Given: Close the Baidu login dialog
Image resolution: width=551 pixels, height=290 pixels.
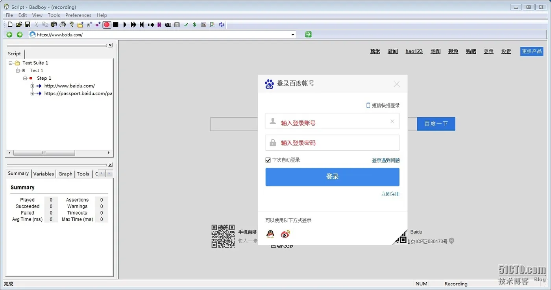Looking at the screenshot, I should click(397, 84).
